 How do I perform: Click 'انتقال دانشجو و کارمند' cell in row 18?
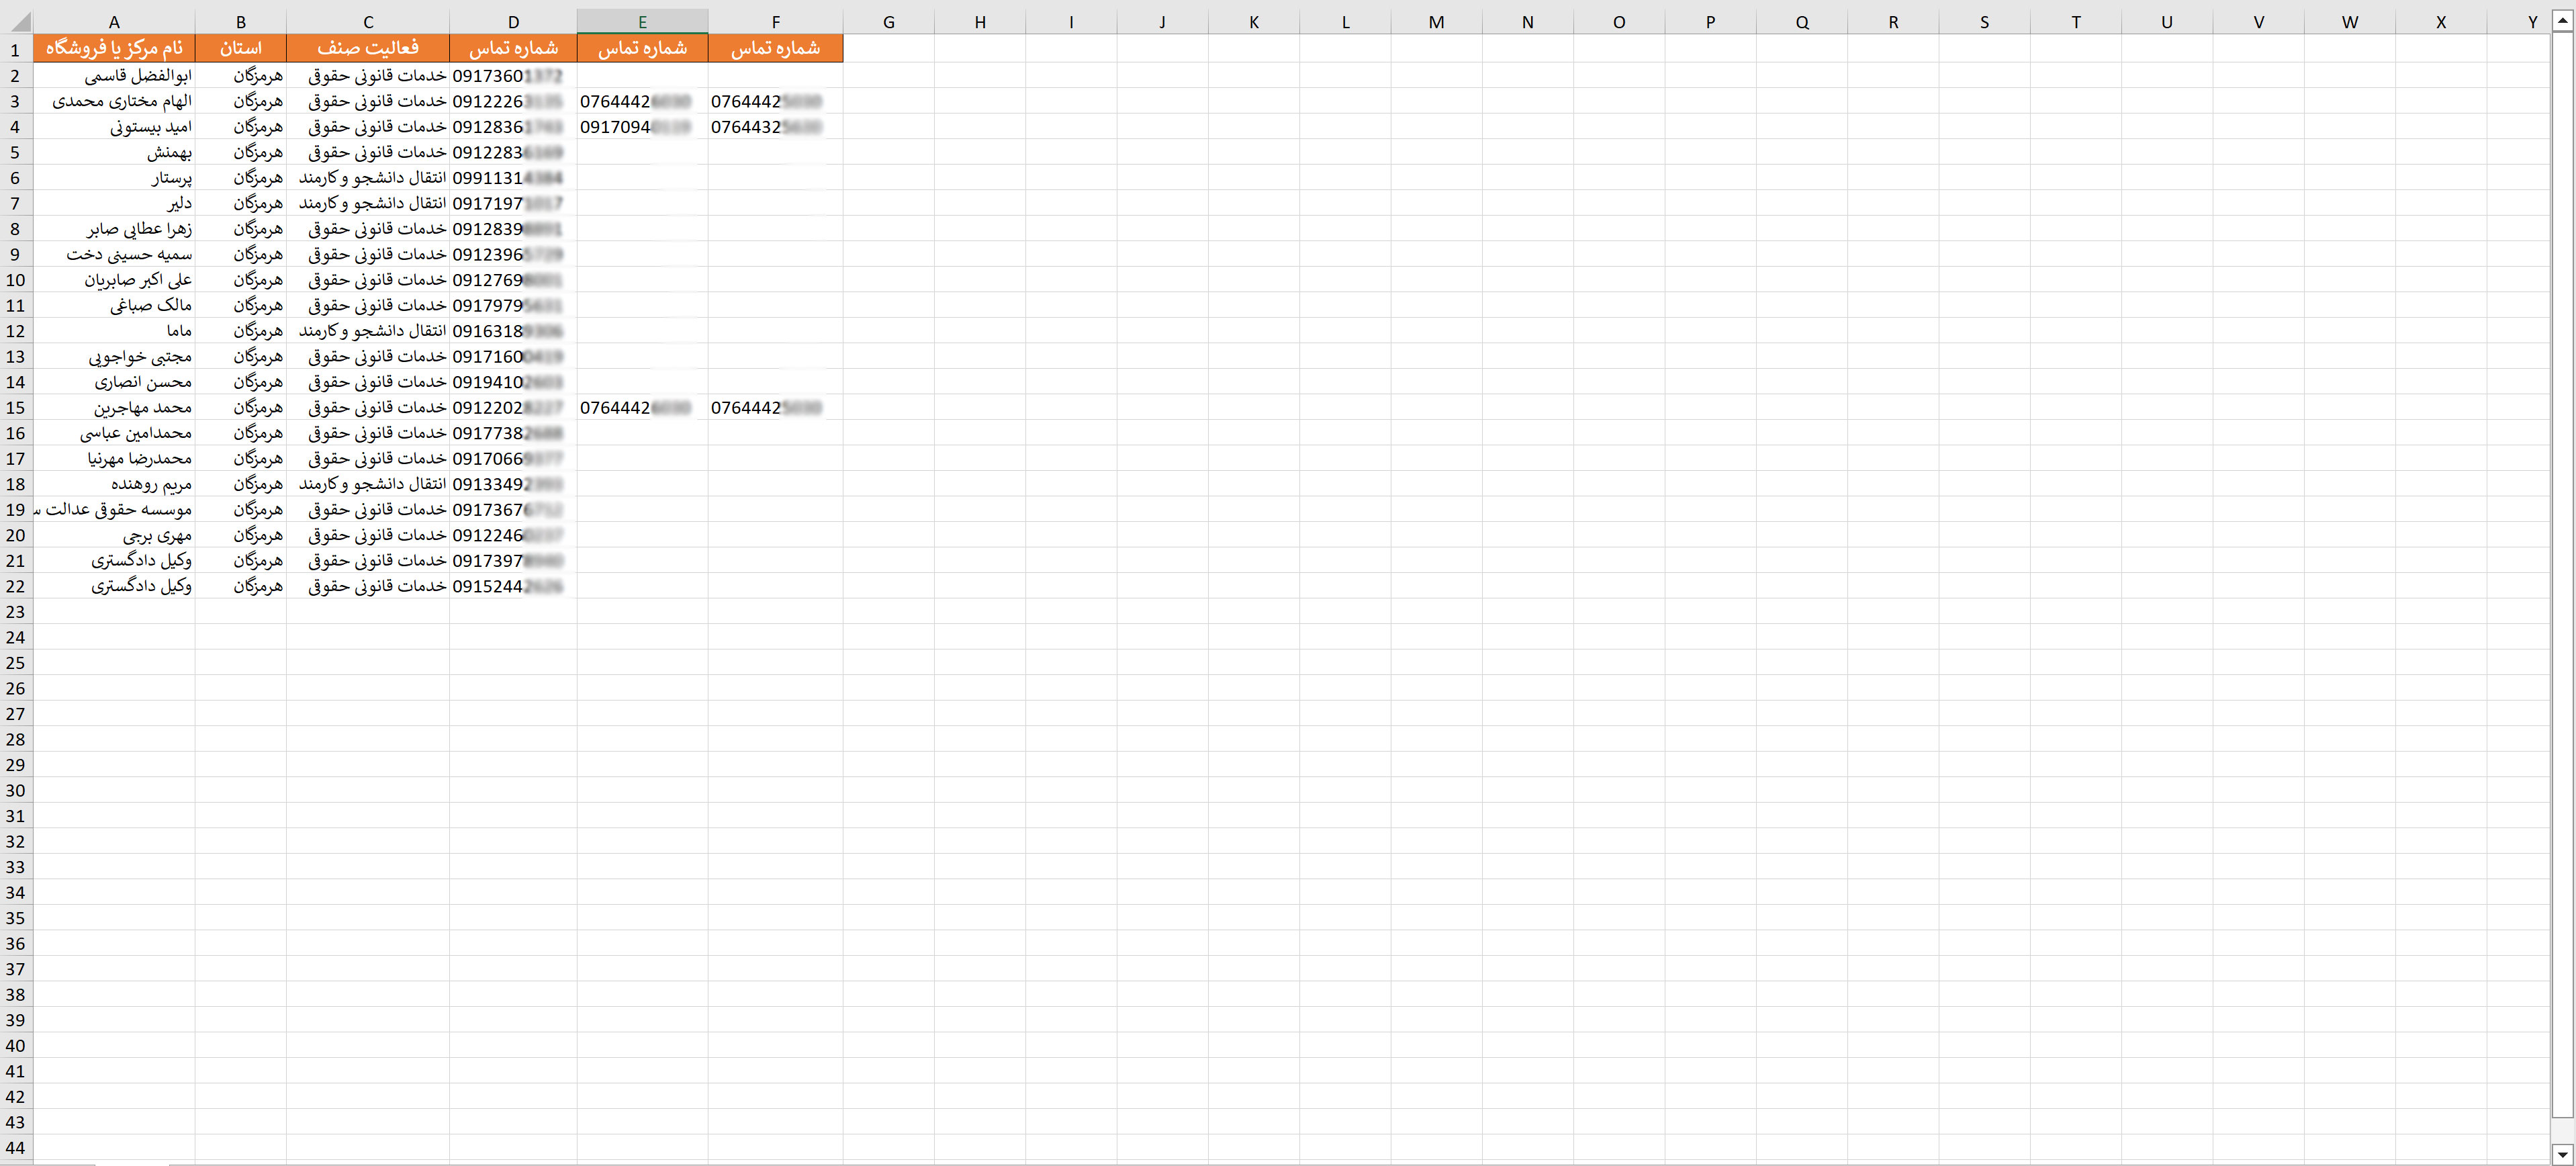pyautogui.click(x=368, y=484)
